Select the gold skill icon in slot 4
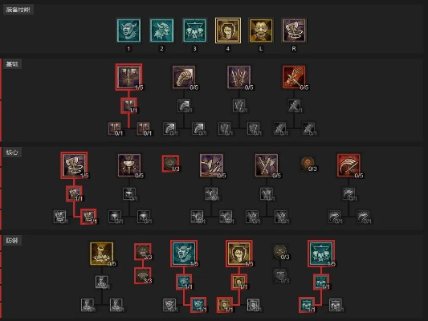The height and width of the screenshot is (321, 428). (228, 30)
